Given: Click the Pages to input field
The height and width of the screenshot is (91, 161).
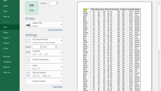Looking at the screenshot, I should (51, 47).
